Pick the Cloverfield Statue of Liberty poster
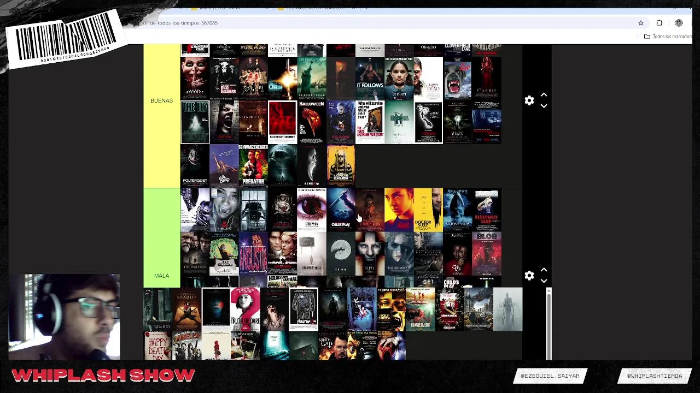This screenshot has height=393, width=700. 311,78
